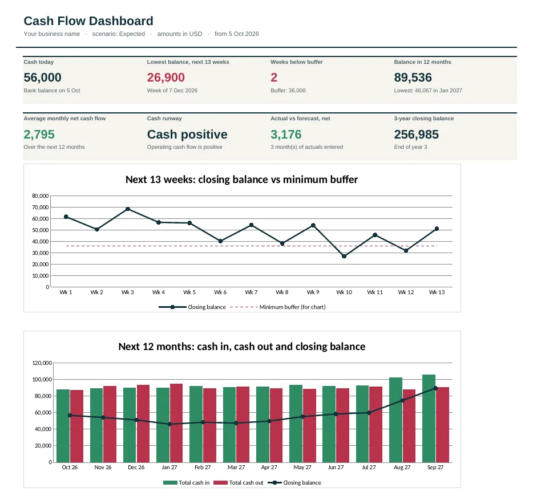Click the 'Mar 27' axis label

pyautogui.click(x=236, y=468)
